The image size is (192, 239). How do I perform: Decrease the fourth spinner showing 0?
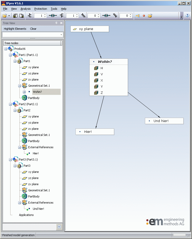131,17
